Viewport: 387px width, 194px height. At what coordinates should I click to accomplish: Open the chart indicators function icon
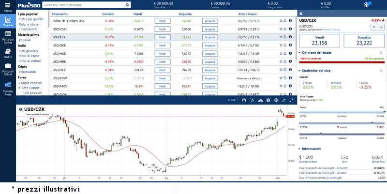pyautogui.click(x=252, y=100)
